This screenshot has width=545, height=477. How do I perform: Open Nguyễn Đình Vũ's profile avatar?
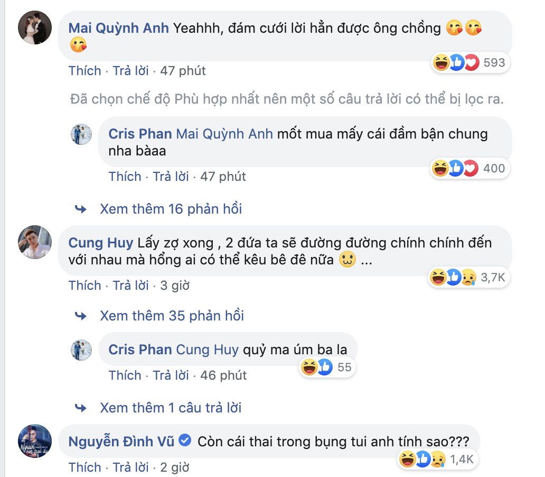(35, 441)
